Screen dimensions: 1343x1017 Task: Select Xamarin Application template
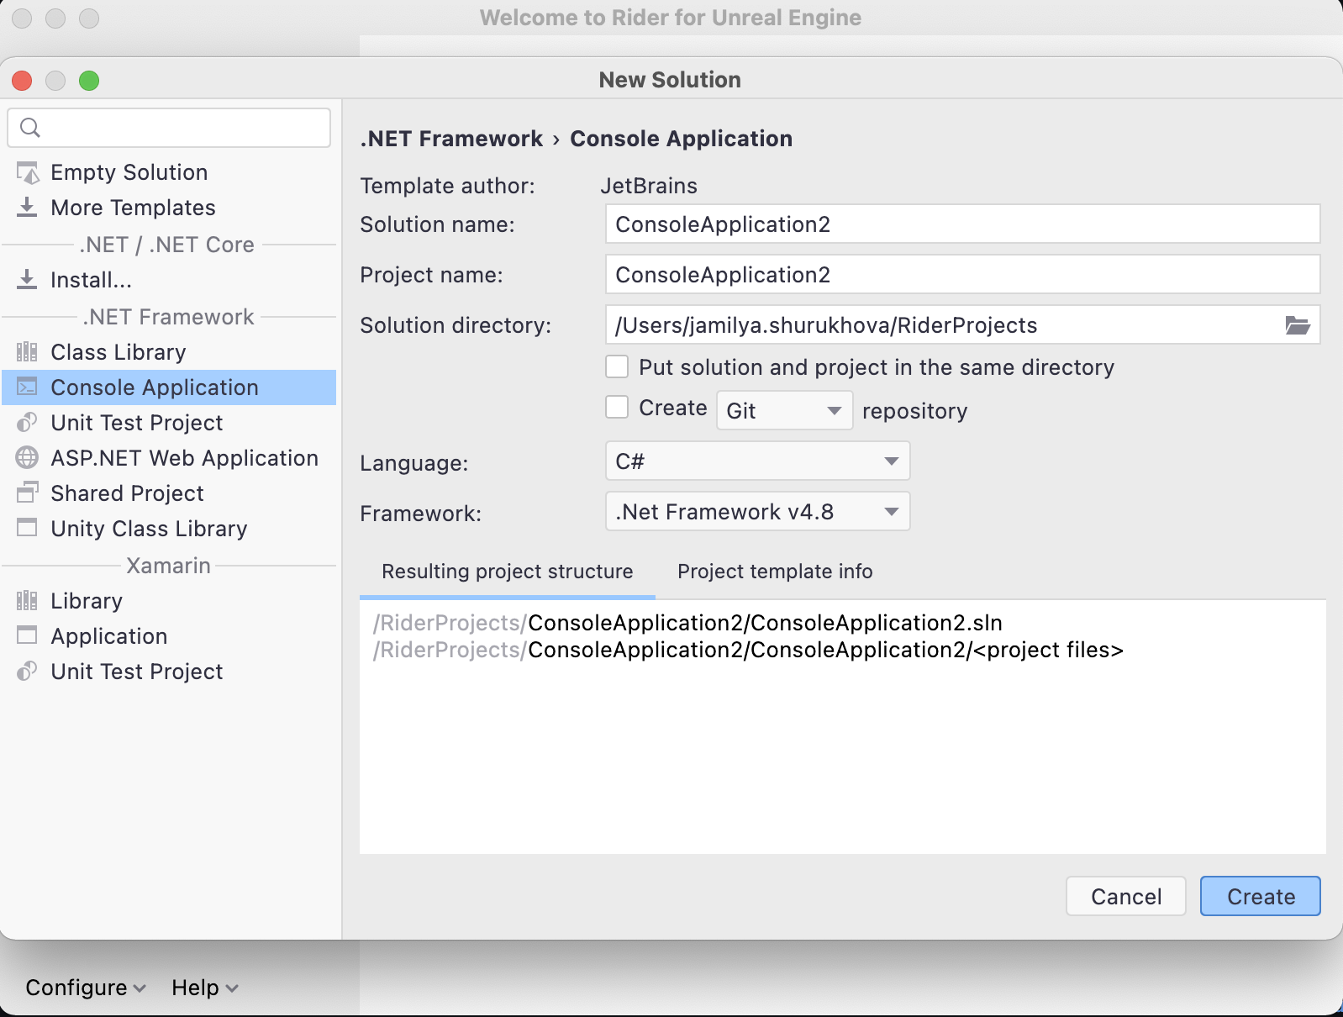[x=169, y=636]
